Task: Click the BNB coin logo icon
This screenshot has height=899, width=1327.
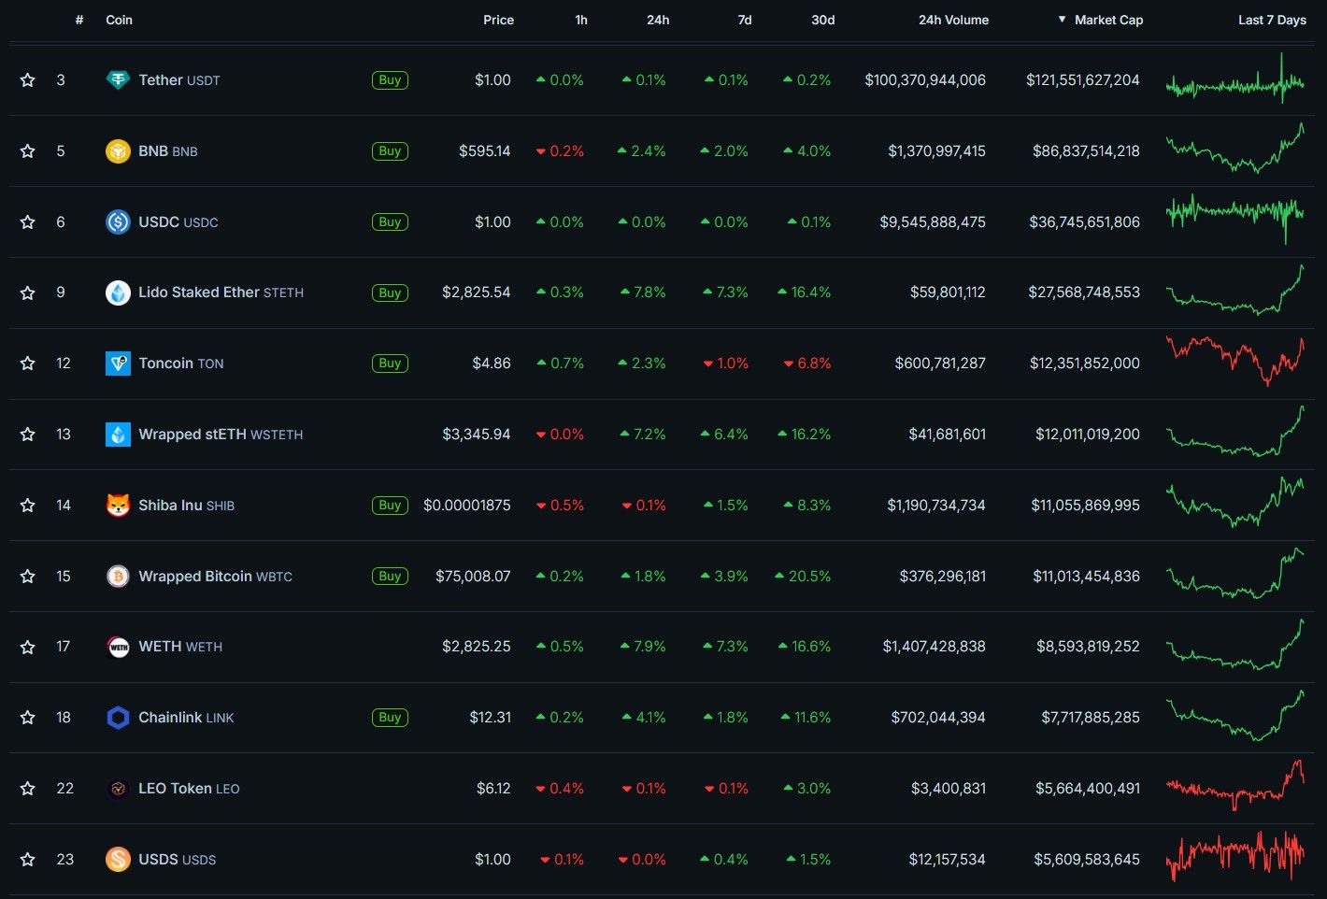Action: (x=118, y=151)
